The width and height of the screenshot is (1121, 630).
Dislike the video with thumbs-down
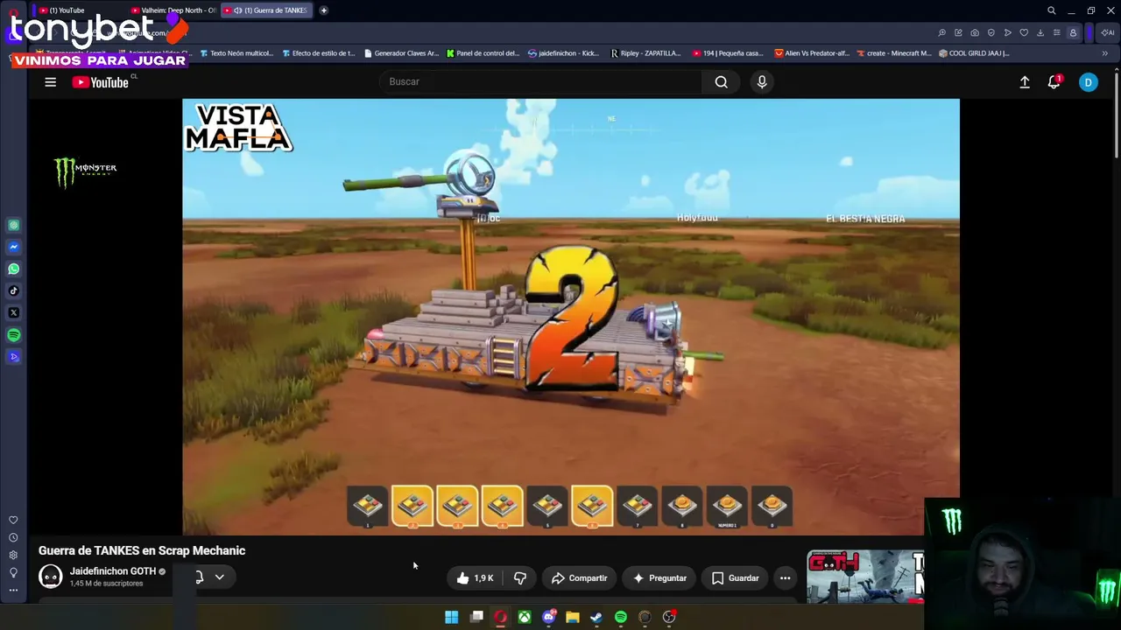point(520,578)
